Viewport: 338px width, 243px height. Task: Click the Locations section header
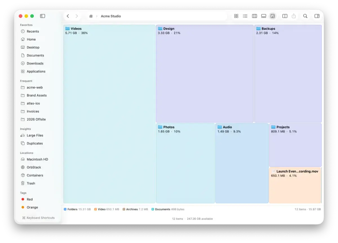pyautogui.click(x=26, y=153)
